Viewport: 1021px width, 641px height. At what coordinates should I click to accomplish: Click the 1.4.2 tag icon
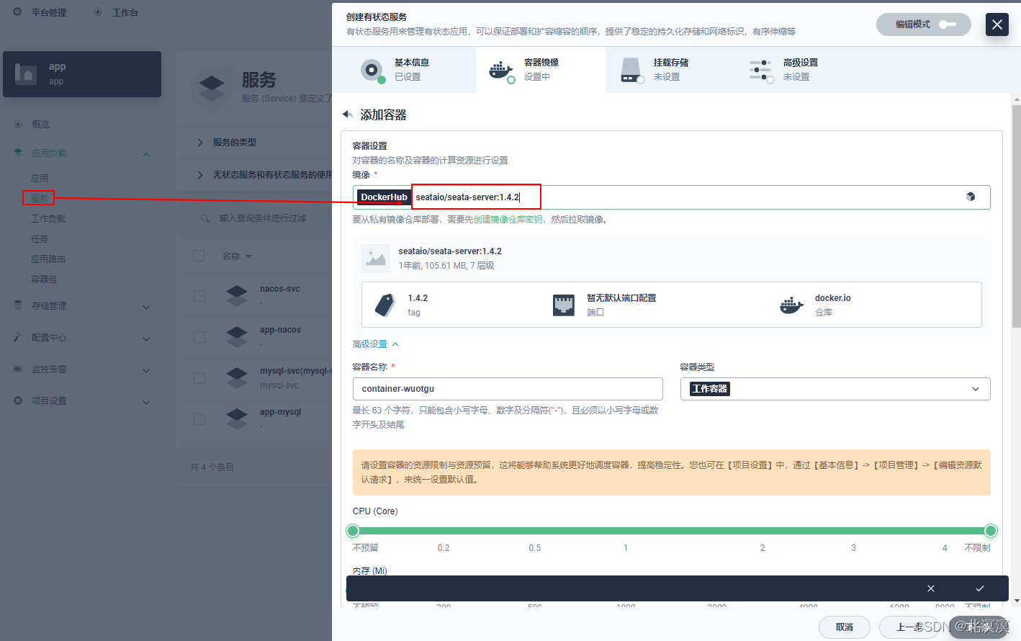(384, 305)
